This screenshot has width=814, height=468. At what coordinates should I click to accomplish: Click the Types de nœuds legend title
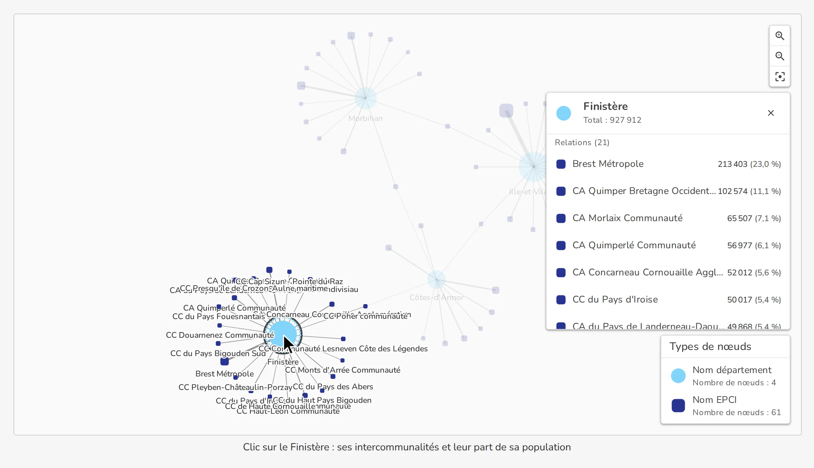(x=710, y=347)
